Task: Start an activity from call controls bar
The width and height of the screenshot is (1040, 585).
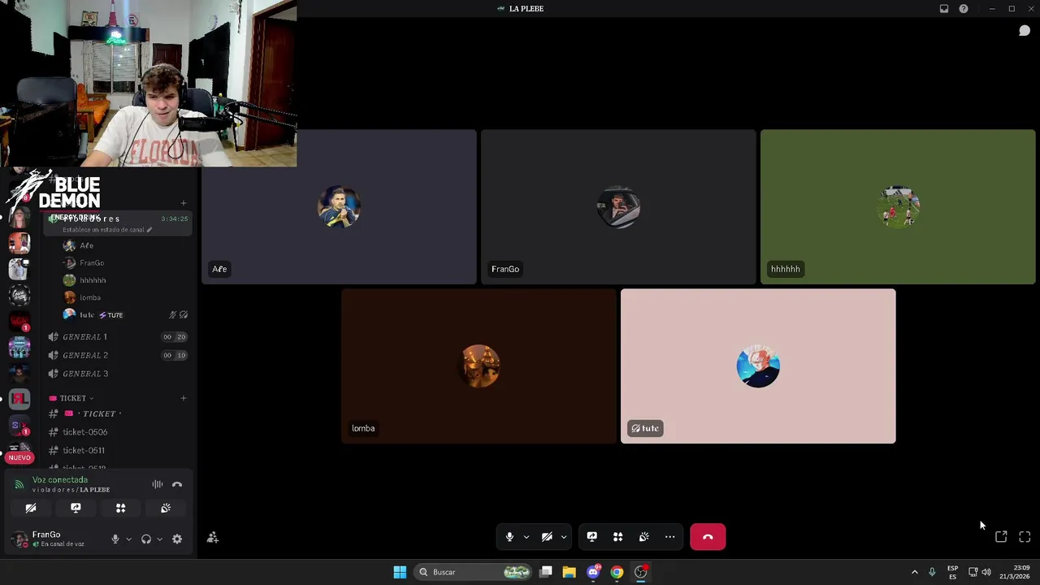Action: click(x=618, y=537)
